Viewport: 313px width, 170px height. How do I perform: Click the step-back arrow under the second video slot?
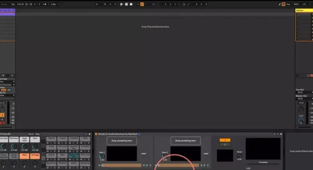[201, 165]
